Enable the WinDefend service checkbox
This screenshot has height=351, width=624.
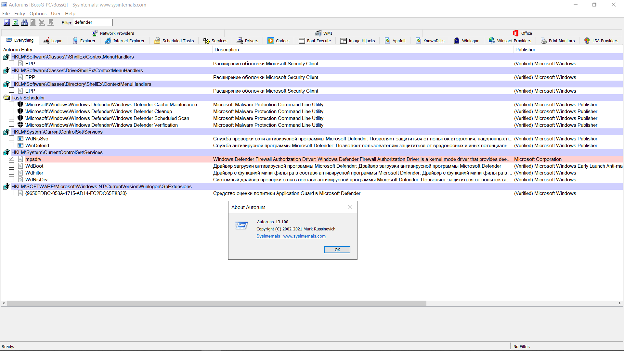[x=11, y=145]
